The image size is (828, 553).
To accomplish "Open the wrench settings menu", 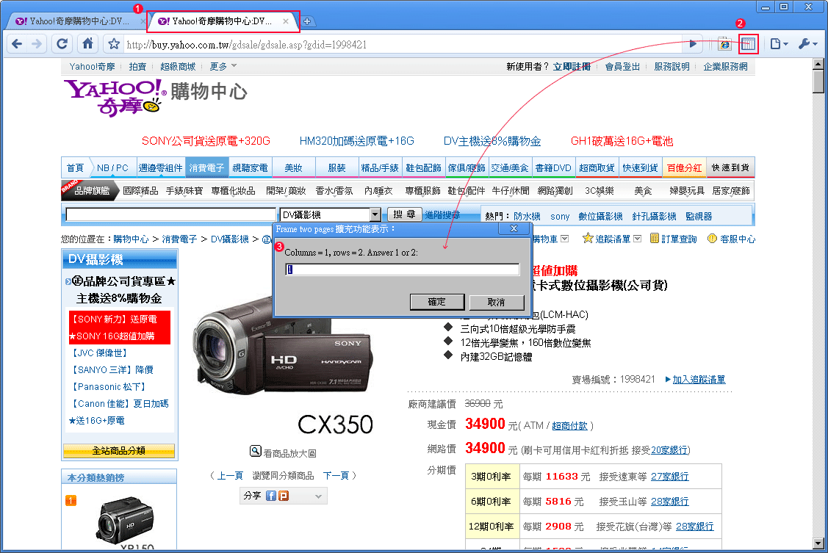I will coord(807,44).
